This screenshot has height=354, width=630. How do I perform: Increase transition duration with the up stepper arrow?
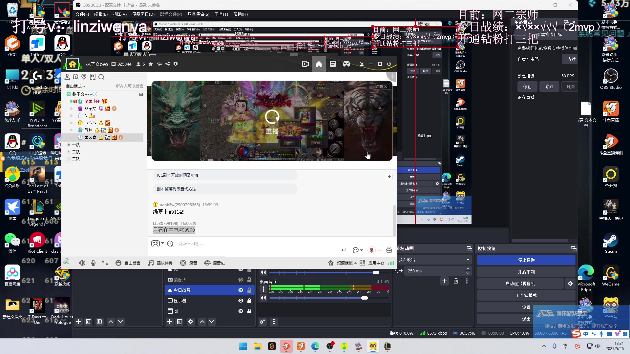coord(468,269)
